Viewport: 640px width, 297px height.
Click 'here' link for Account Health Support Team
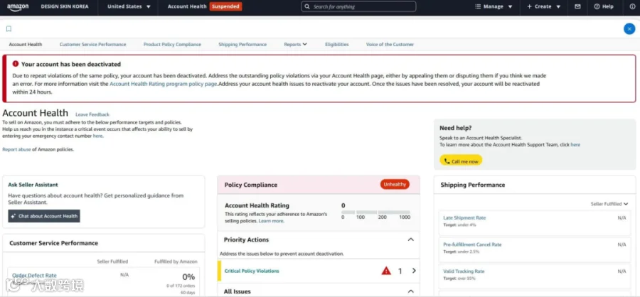575,144
